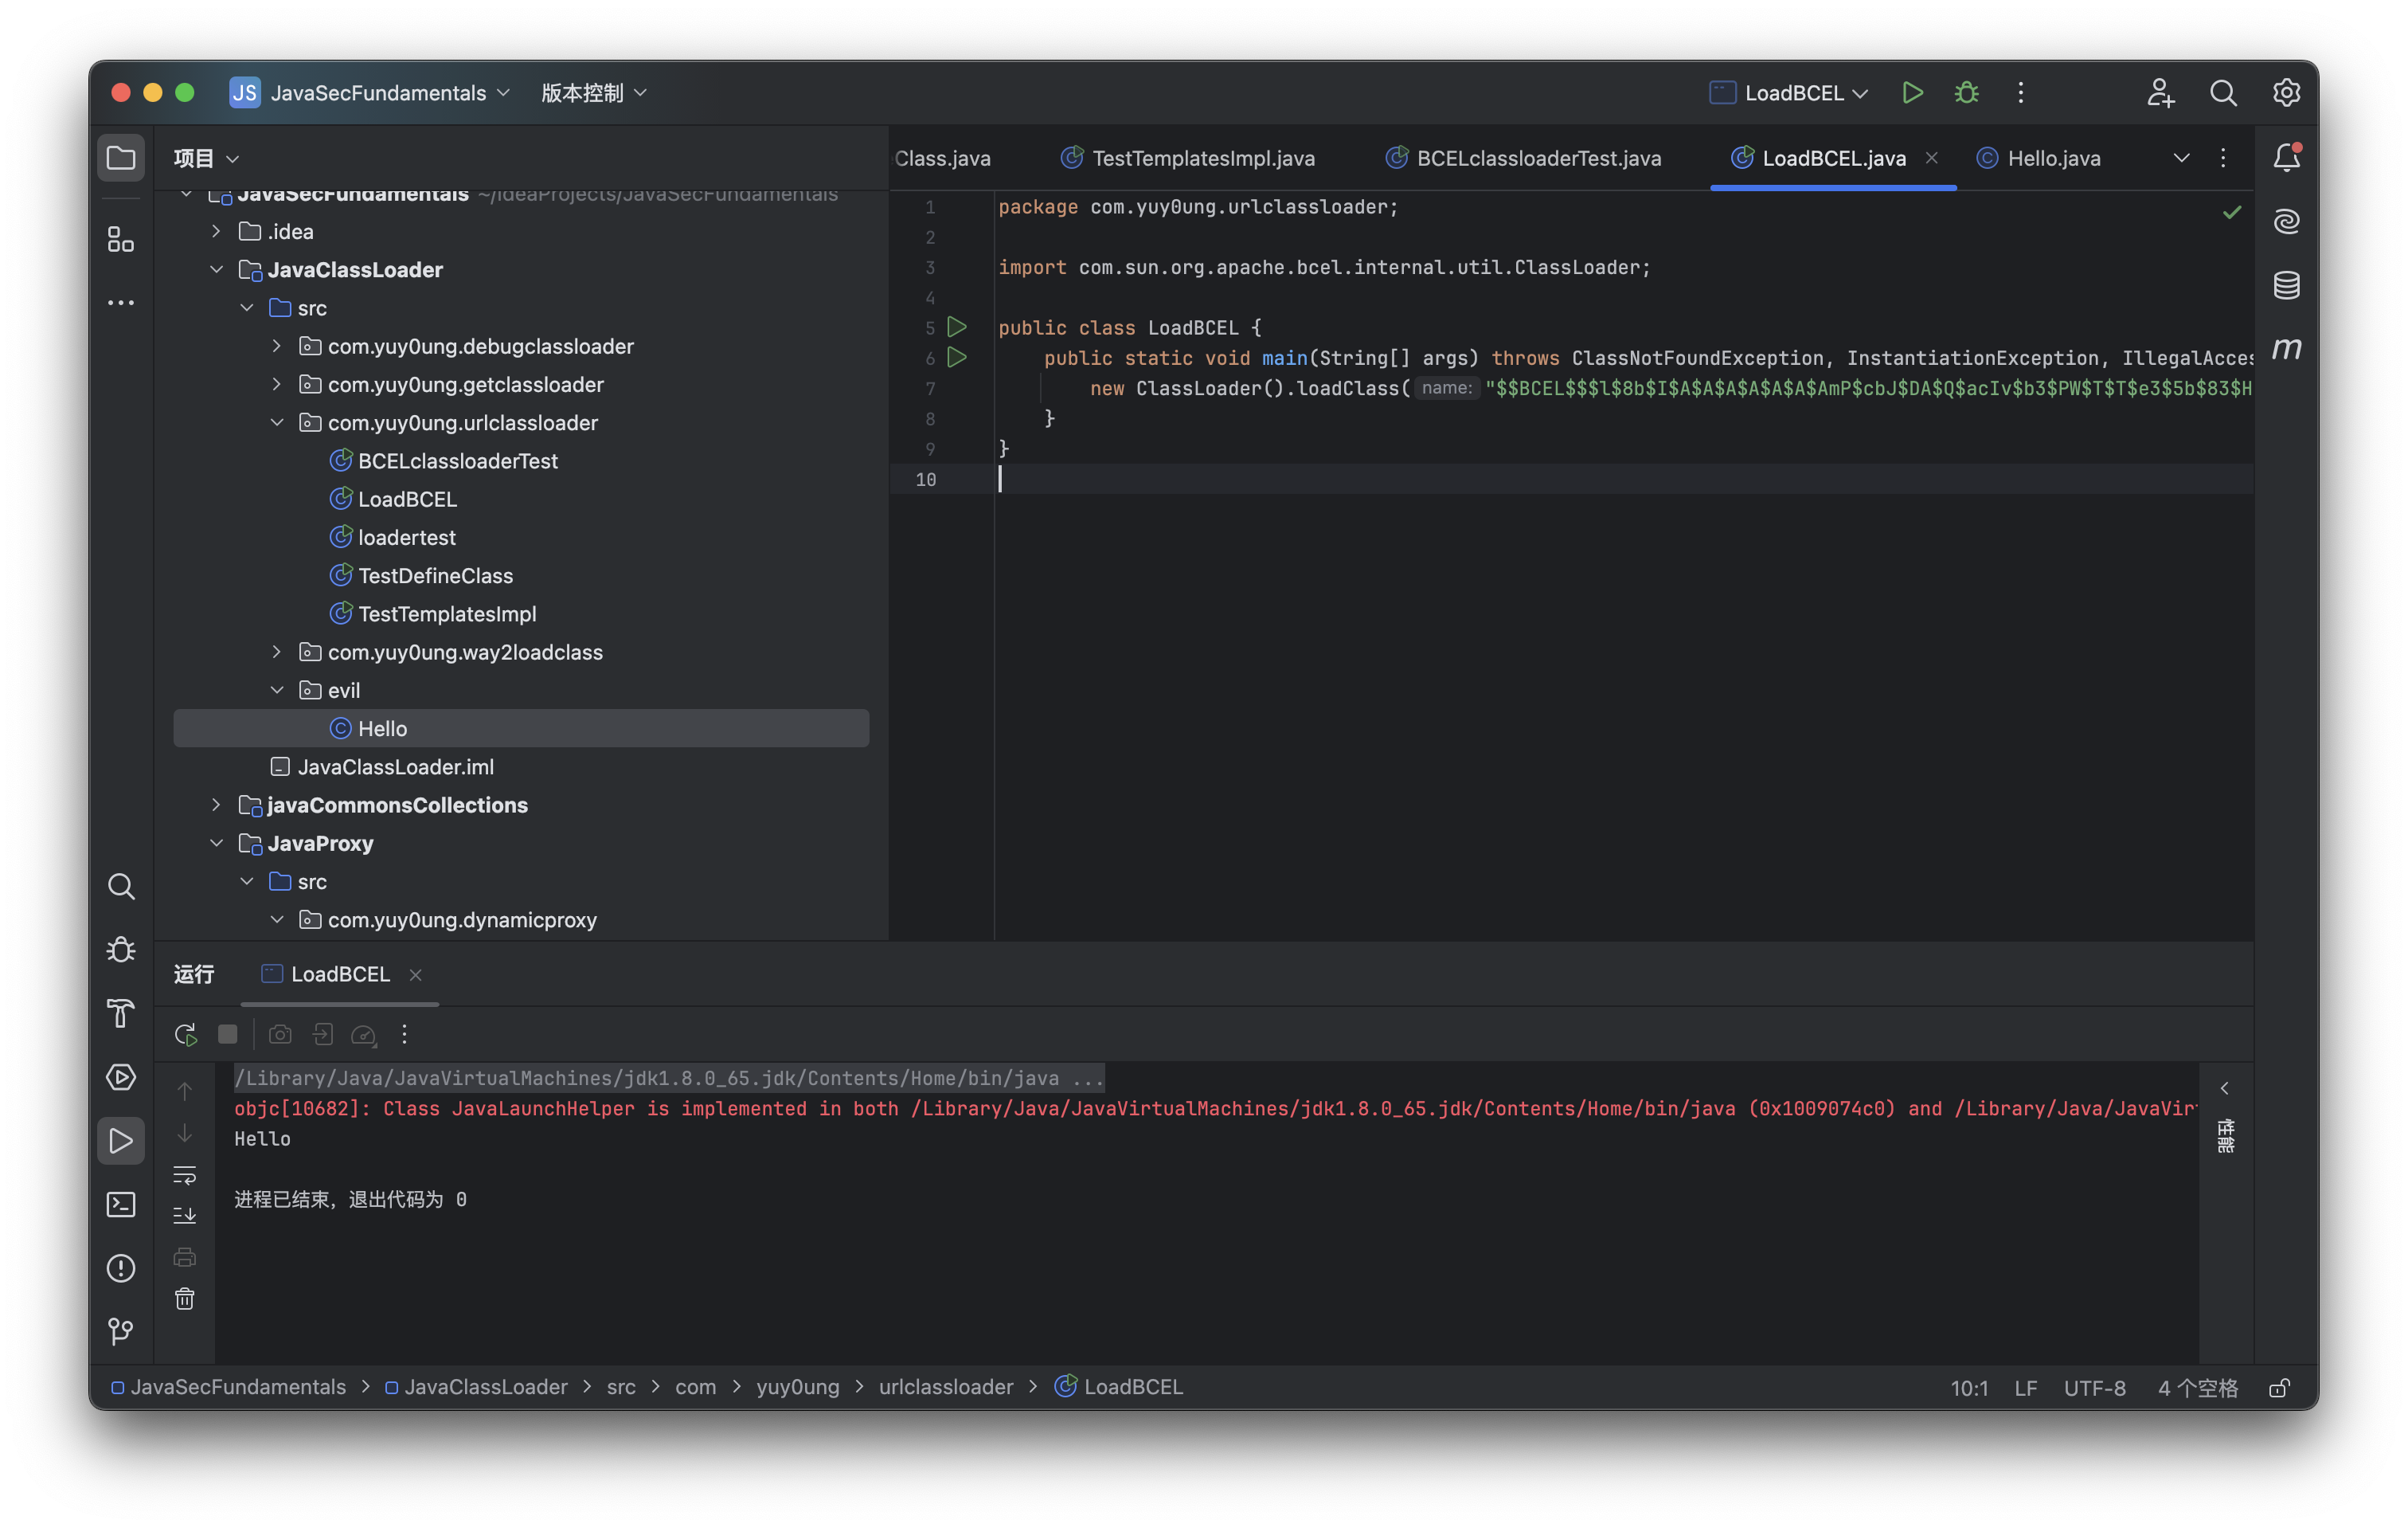2408x1528 pixels.
Task: Toggle soft-wrap in run console
Action: coord(185,1173)
